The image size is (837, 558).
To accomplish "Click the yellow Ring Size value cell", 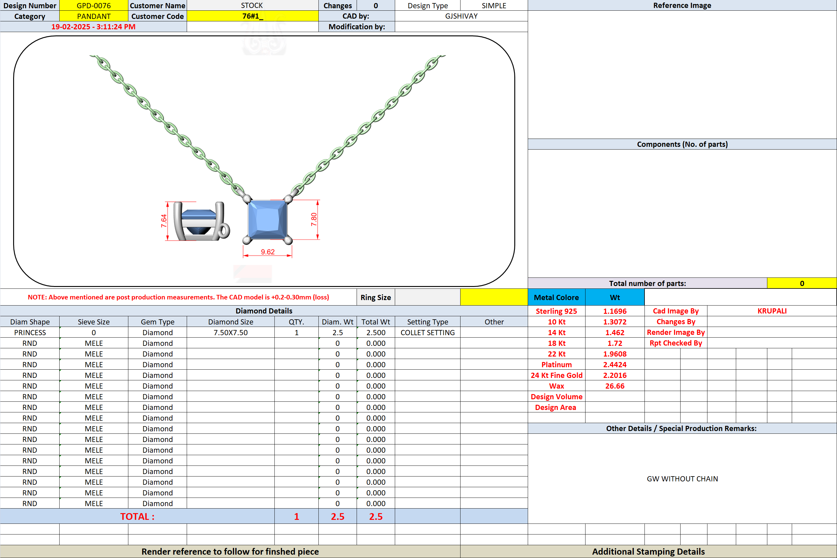I will pyautogui.click(x=494, y=297).
